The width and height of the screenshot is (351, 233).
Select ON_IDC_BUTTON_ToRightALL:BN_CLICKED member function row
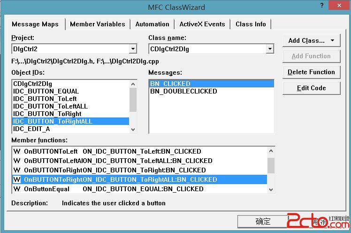(x=140, y=179)
